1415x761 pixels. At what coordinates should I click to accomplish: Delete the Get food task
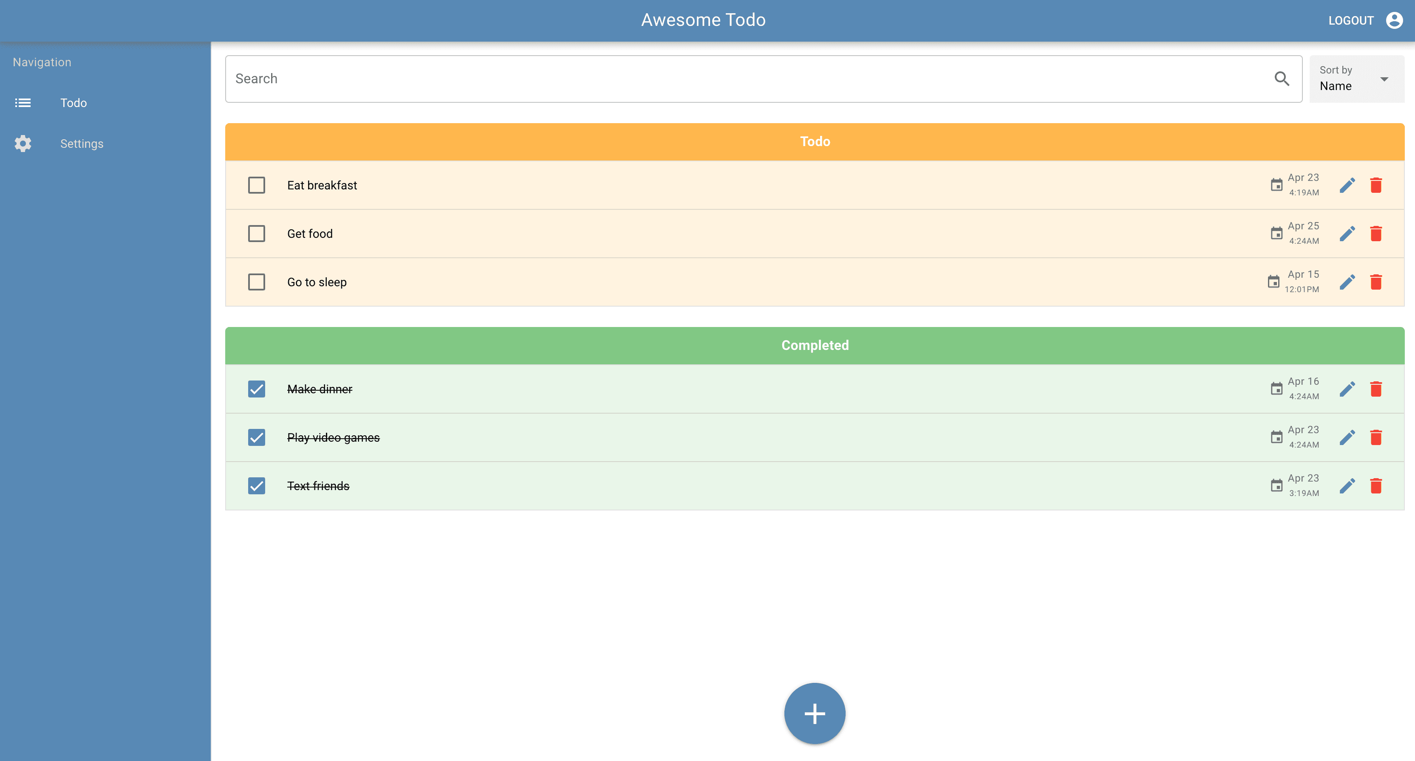coord(1375,233)
